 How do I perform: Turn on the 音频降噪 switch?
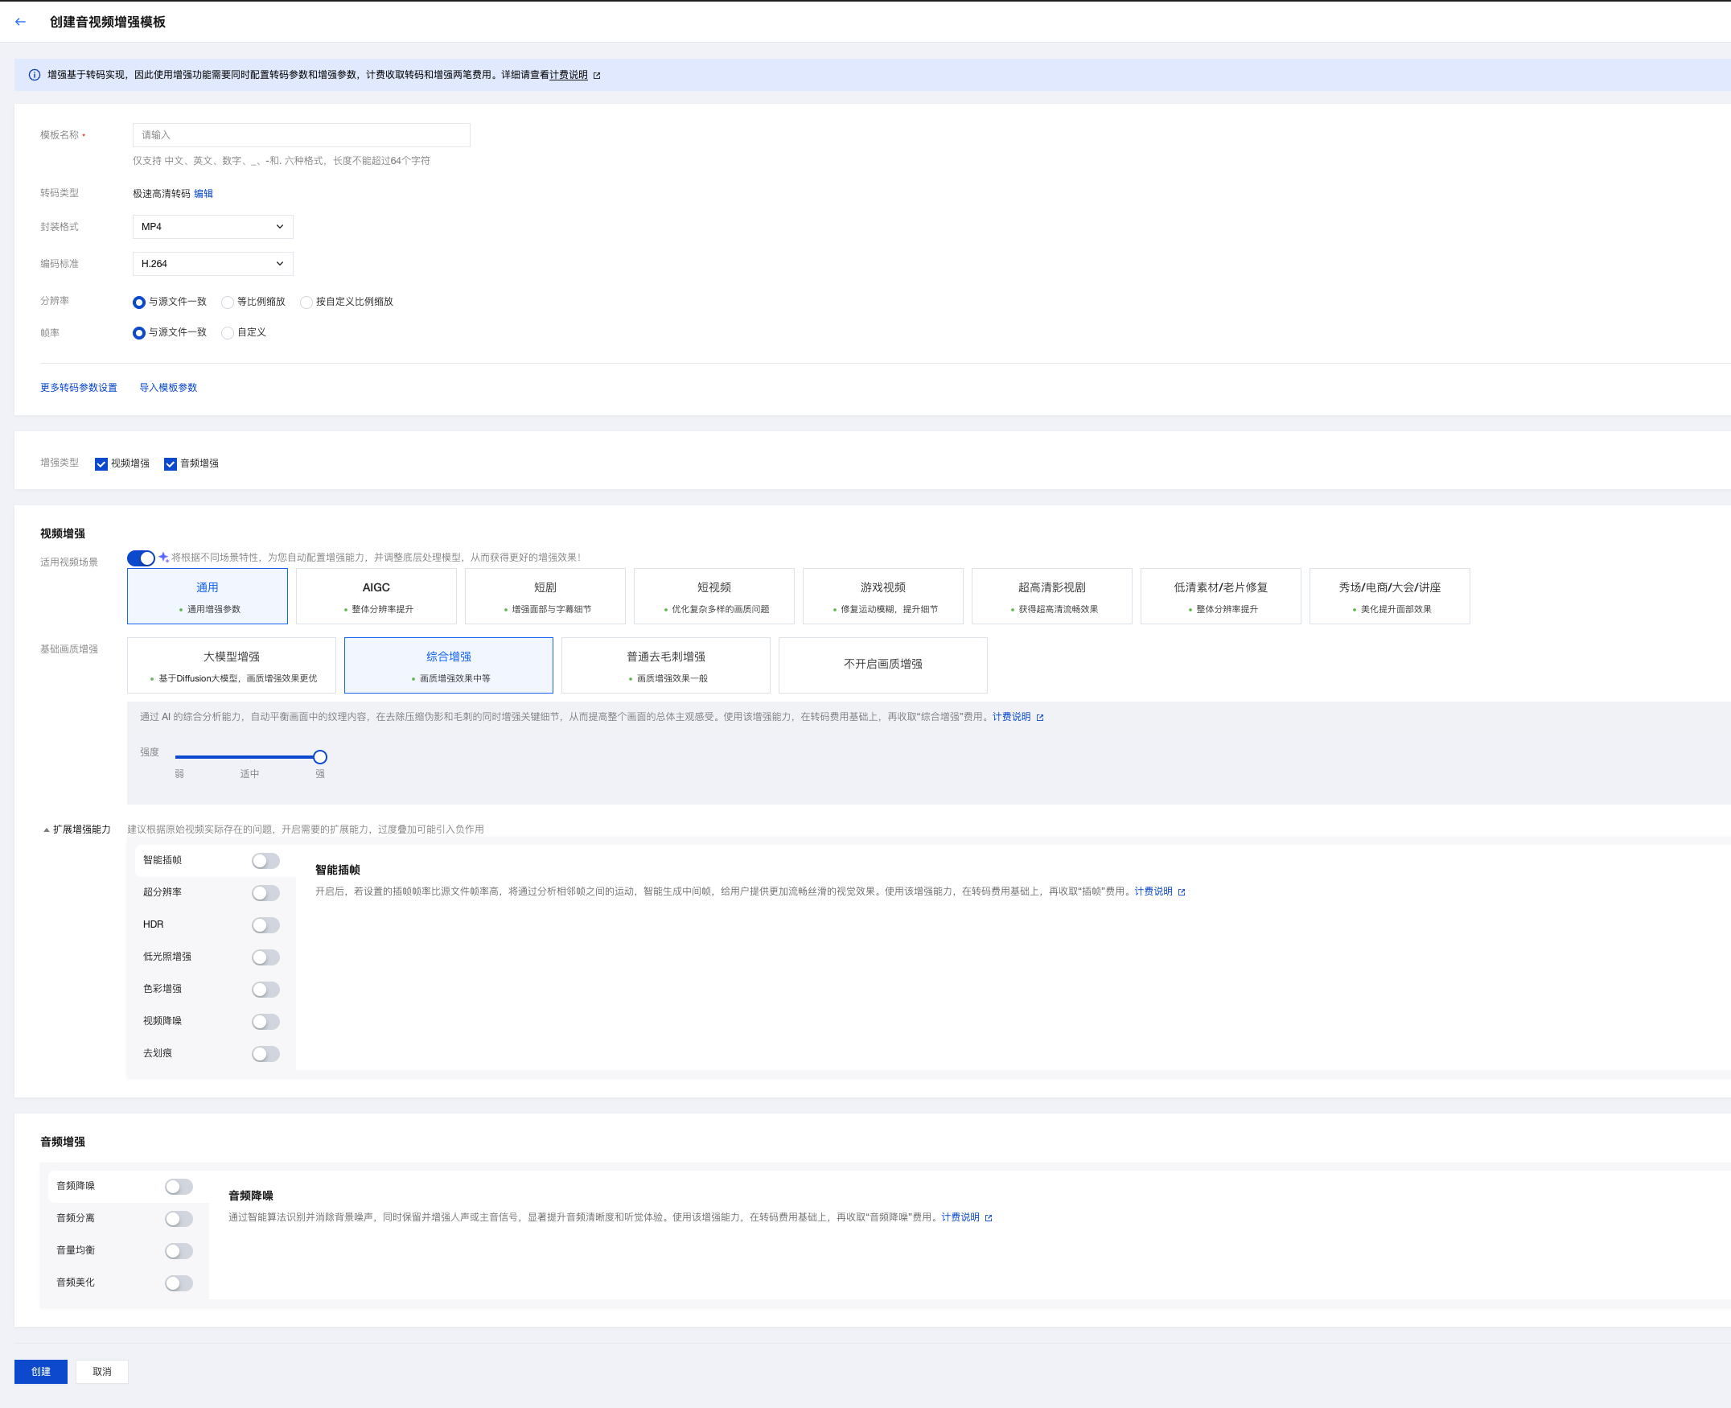point(179,1187)
